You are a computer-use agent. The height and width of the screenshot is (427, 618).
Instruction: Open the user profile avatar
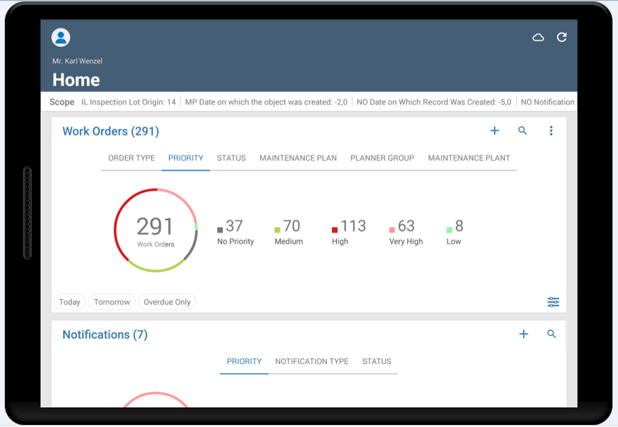coord(61,38)
